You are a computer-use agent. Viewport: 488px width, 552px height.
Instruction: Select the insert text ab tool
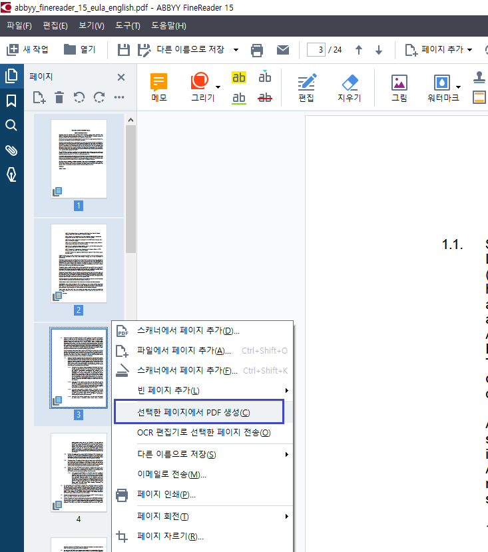265,77
